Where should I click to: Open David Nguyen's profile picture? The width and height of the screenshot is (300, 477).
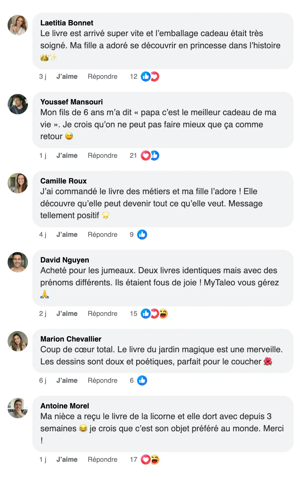(x=18, y=262)
